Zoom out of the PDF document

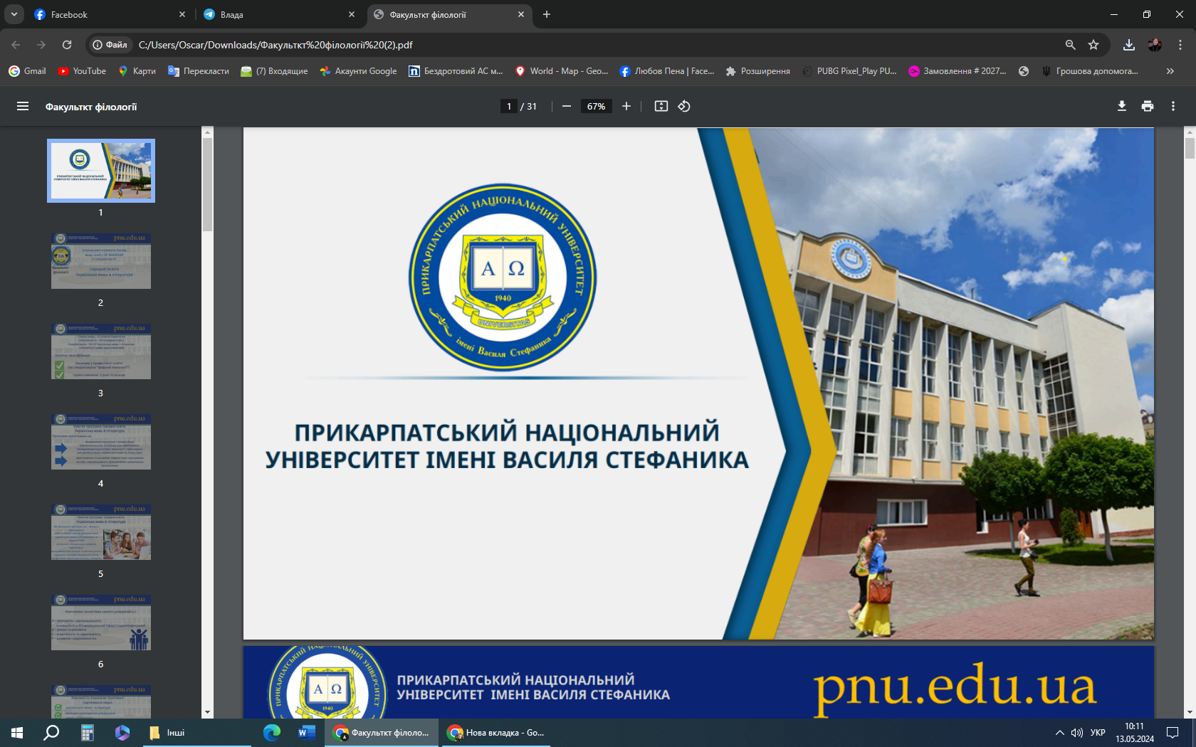pyautogui.click(x=567, y=106)
